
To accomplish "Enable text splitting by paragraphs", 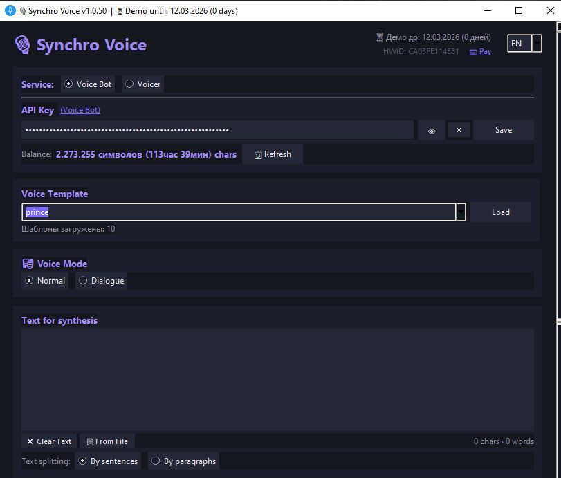I will pyautogui.click(x=154, y=461).
